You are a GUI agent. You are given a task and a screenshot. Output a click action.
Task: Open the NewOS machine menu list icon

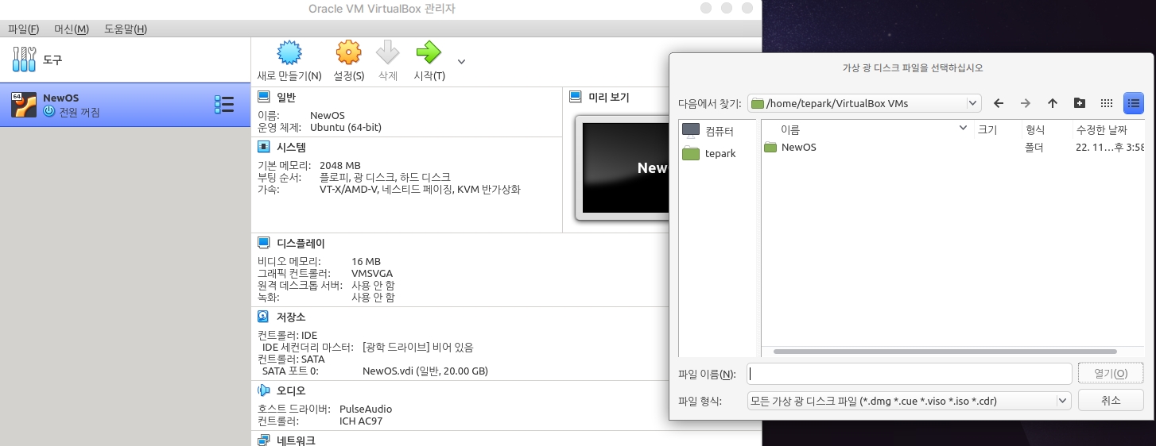(x=224, y=105)
